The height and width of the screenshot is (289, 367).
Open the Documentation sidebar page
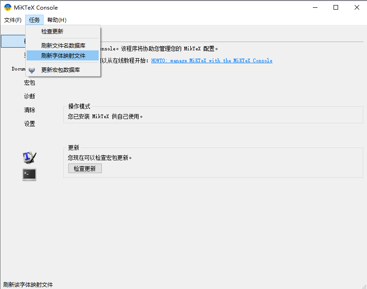coord(18,69)
